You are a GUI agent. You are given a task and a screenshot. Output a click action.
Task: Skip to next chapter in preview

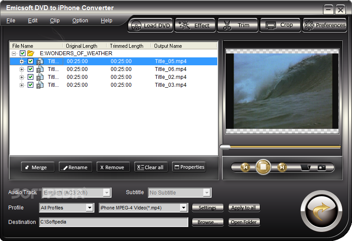tap(282, 167)
